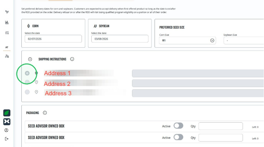264x147 pixels.
Task: Toggle Active switch for second Seed Advisor Owned Box
Action: [178, 137]
